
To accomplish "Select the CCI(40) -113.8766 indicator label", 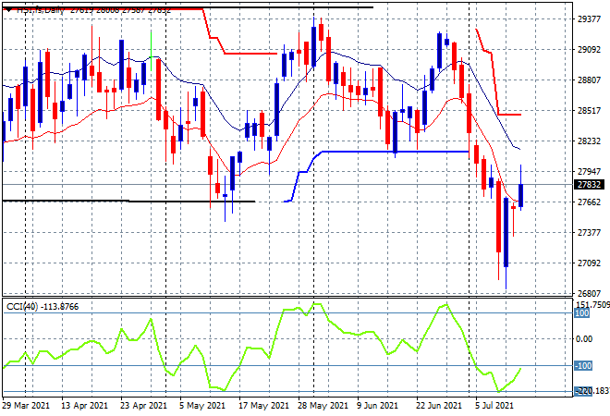I will (43, 307).
